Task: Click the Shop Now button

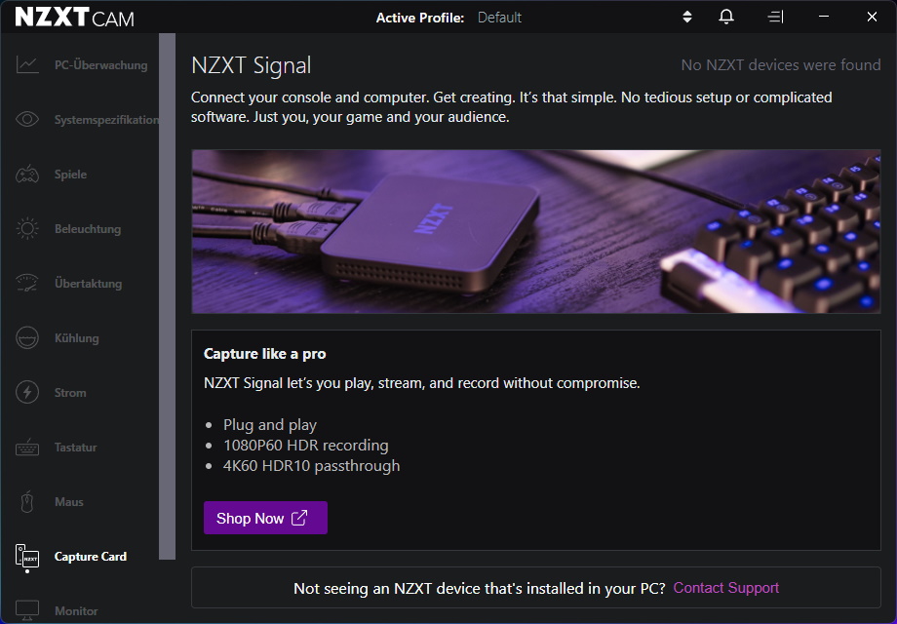Action: click(x=265, y=518)
